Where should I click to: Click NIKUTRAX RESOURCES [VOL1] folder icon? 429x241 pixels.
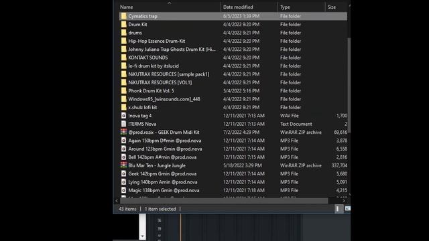coord(123,82)
